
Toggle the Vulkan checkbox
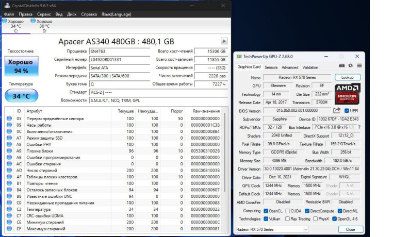pos(266,219)
